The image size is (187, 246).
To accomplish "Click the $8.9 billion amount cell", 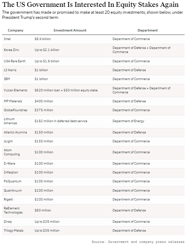I will pos(43,39).
